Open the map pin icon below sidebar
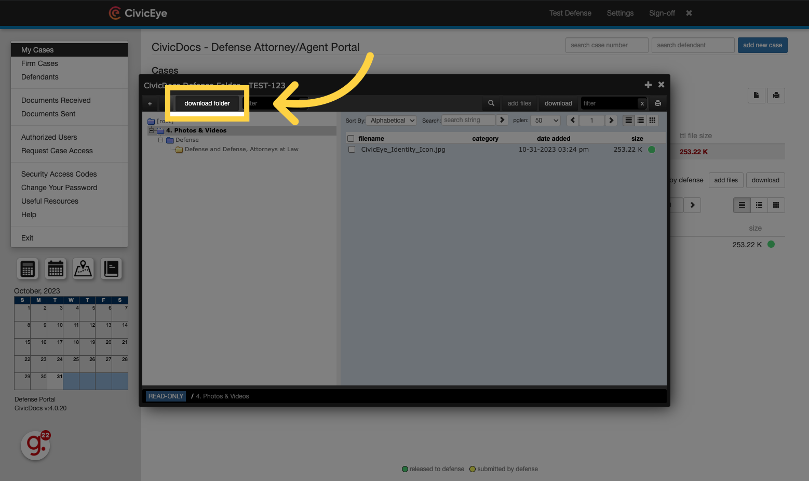 point(83,269)
